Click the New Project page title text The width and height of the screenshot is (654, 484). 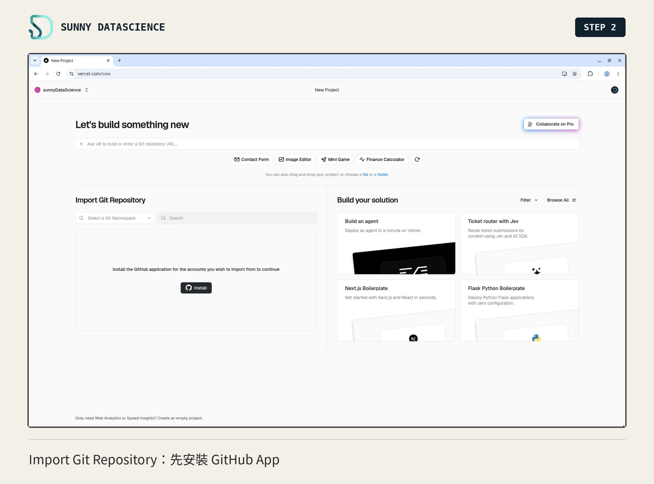[327, 90]
